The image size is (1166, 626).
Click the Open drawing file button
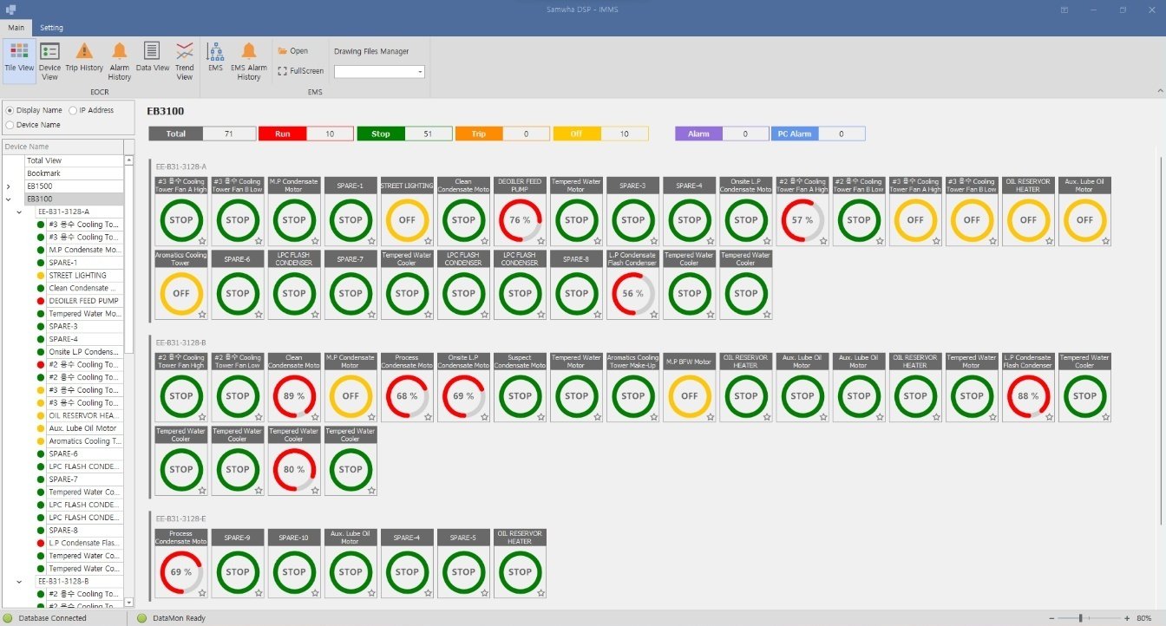(x=293, y=51)
